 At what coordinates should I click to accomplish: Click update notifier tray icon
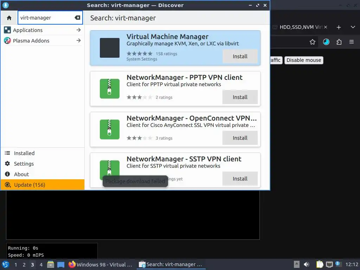tap(338, 264)
